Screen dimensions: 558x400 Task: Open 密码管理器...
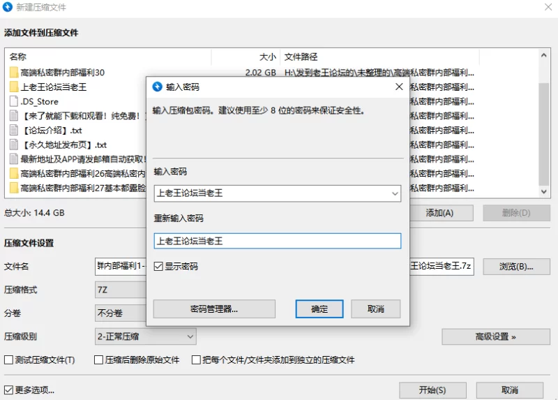pyautogui.click(x=214, y=309)
